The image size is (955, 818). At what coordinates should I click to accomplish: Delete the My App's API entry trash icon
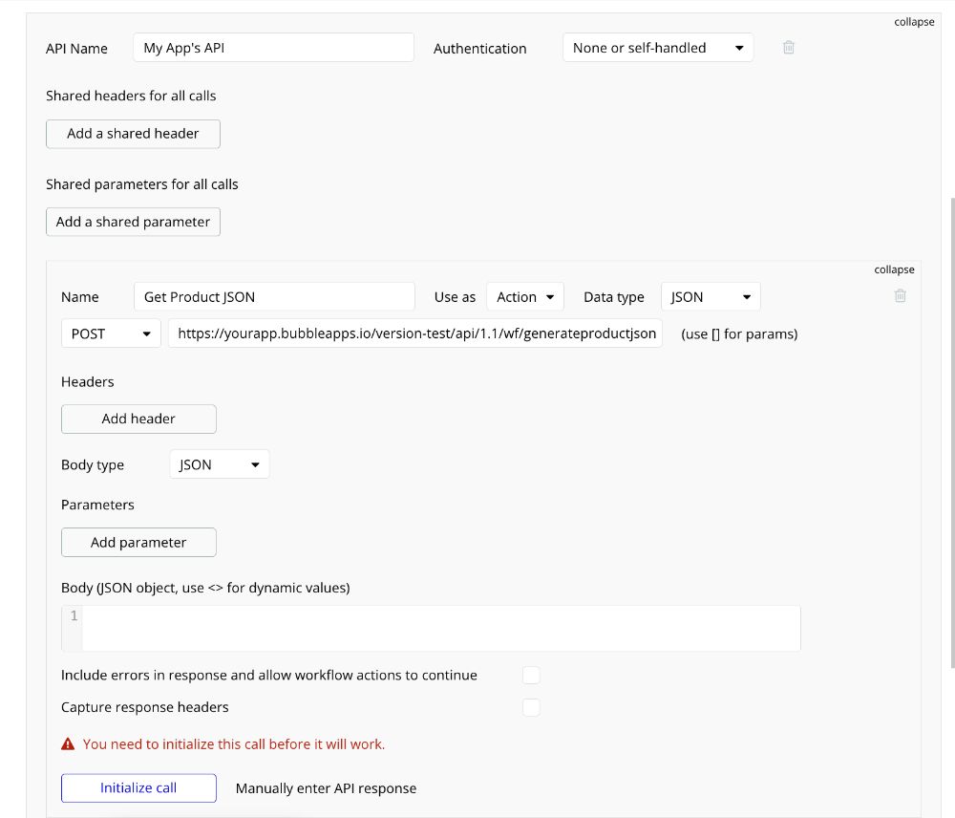click(x=788, y=47)
